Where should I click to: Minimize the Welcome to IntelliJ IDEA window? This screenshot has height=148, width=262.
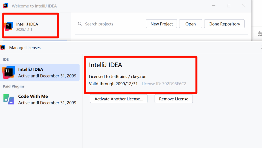pos(213,6)
